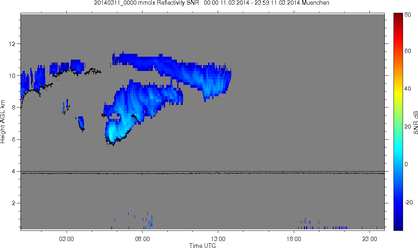Click the 0 colorbar value label

click(x=406, y=164)
